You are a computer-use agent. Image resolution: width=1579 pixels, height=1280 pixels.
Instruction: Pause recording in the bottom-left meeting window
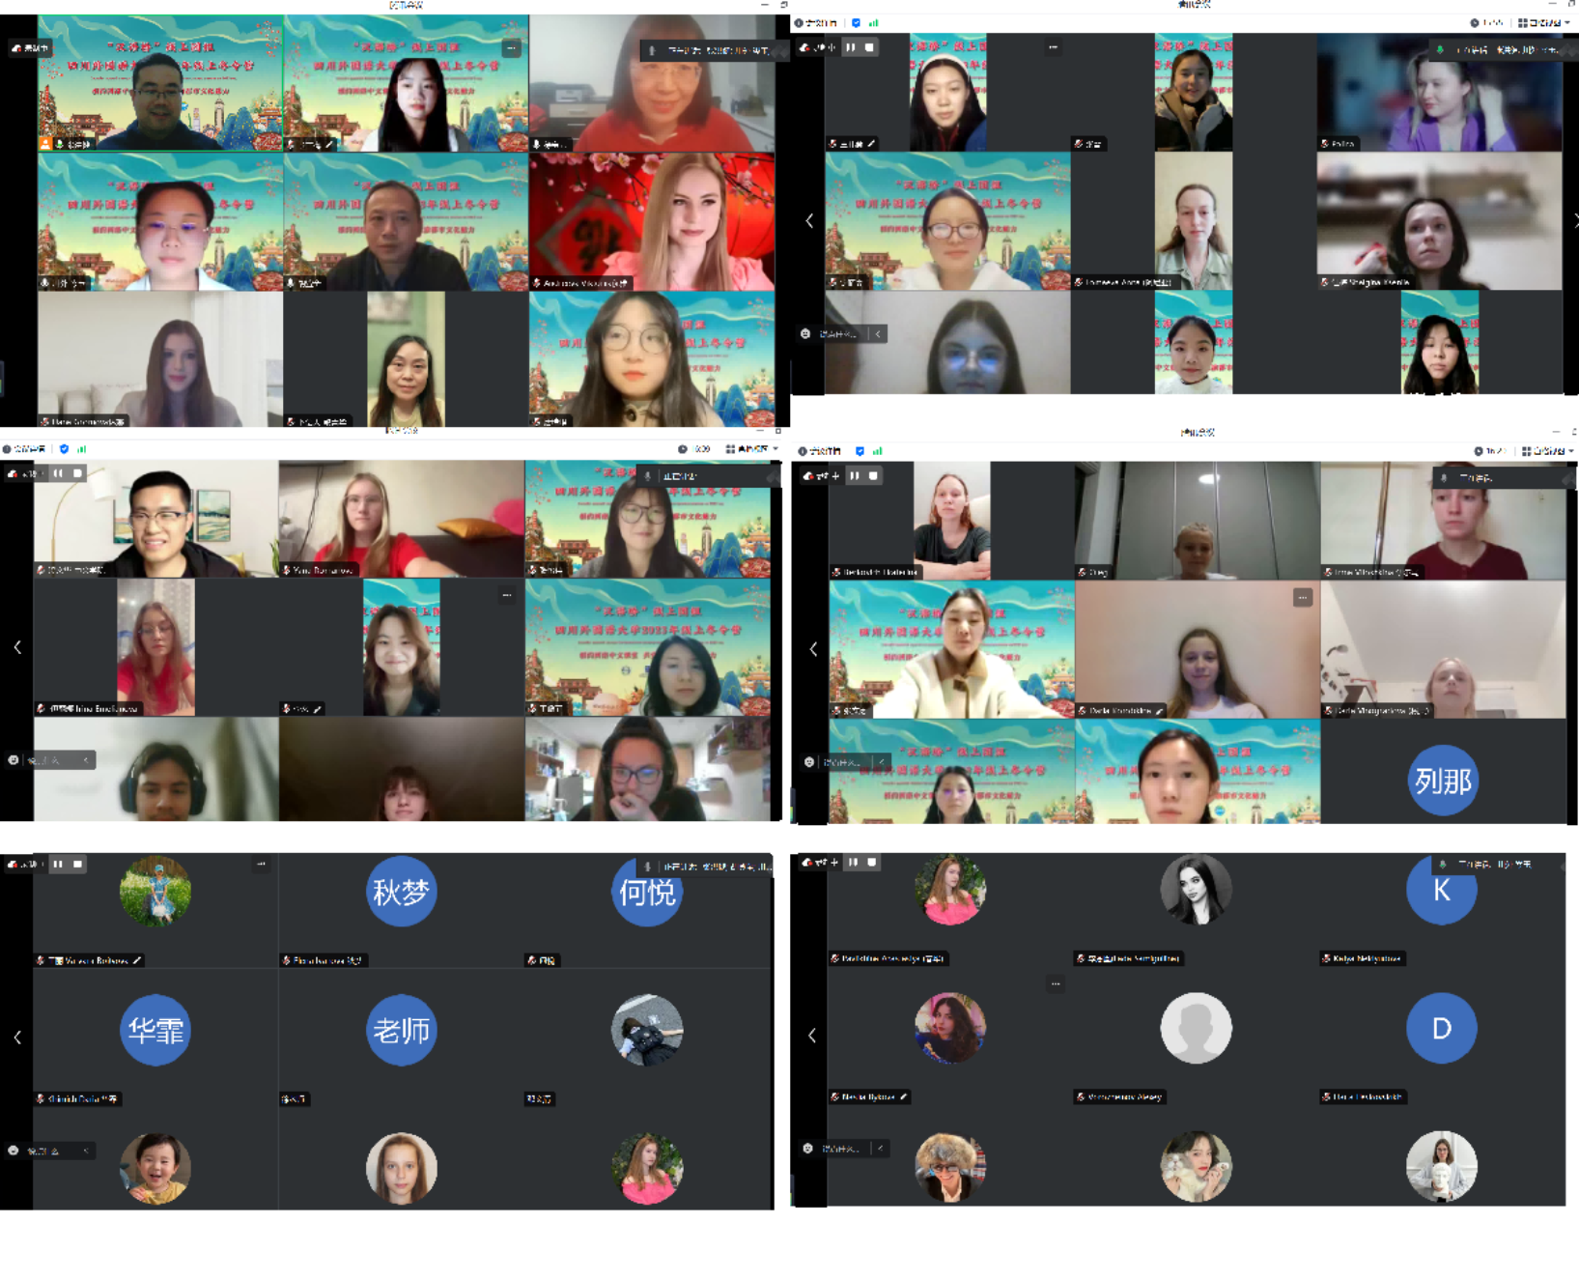click(x=59, y=864)
